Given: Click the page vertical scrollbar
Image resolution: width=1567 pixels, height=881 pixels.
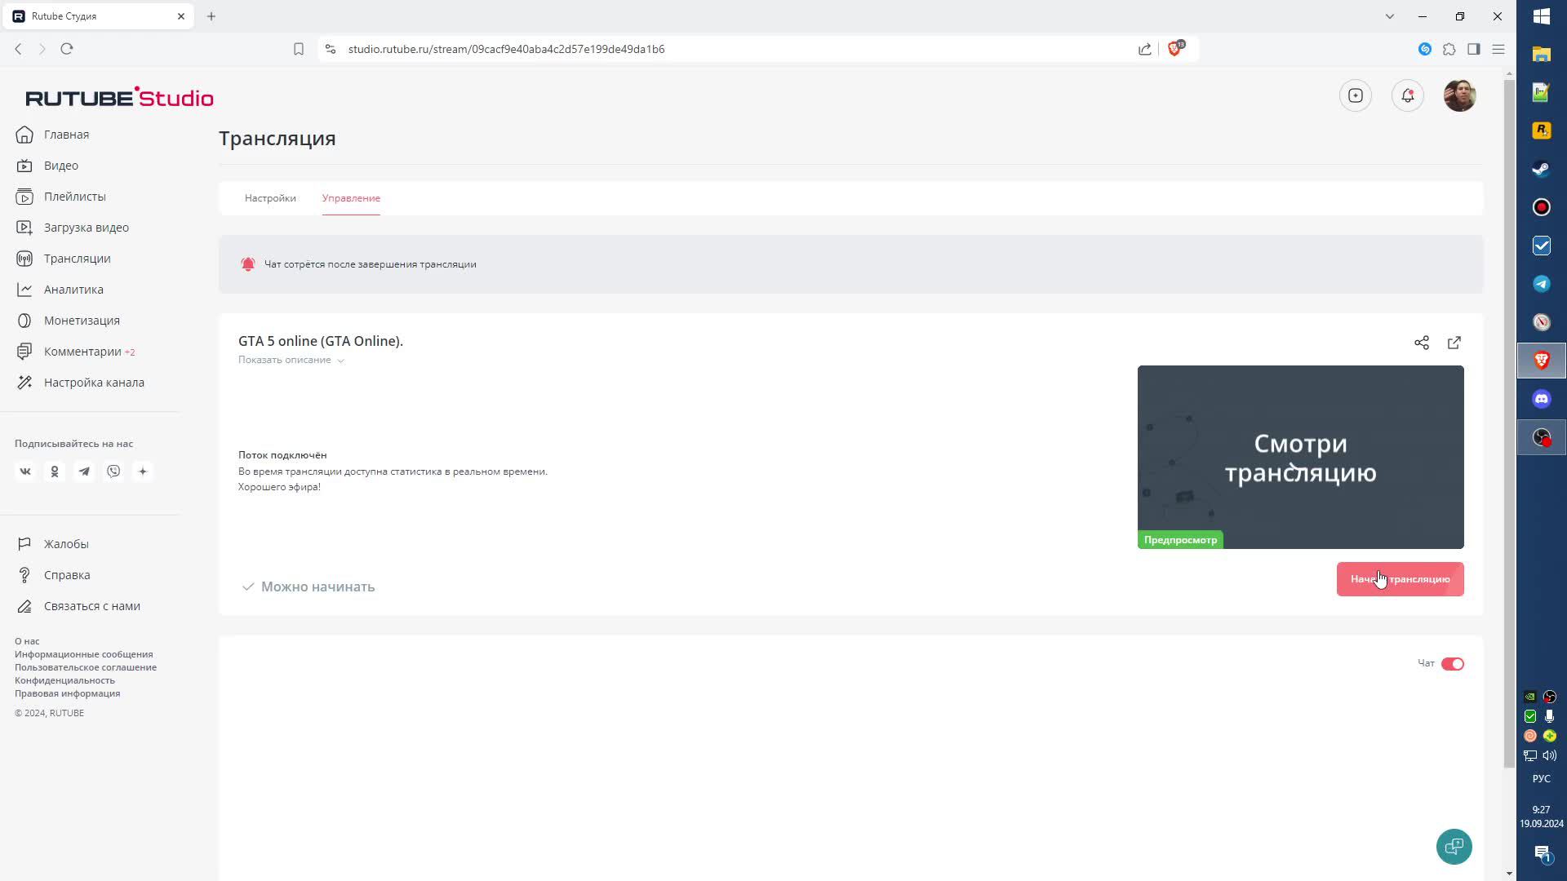Looking at the screenshot, I should tap(1508, 408).
